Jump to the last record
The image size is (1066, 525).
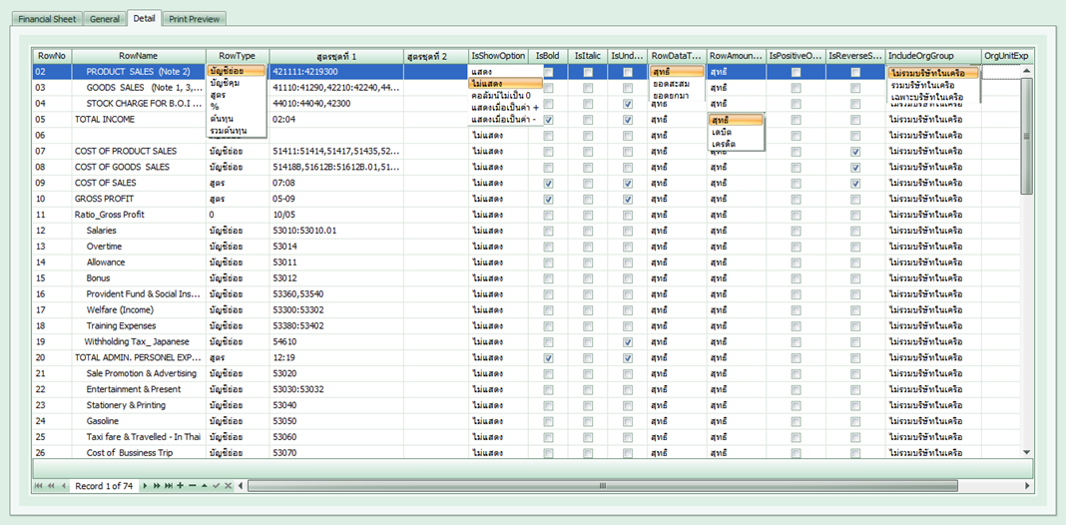click(168, 486)
